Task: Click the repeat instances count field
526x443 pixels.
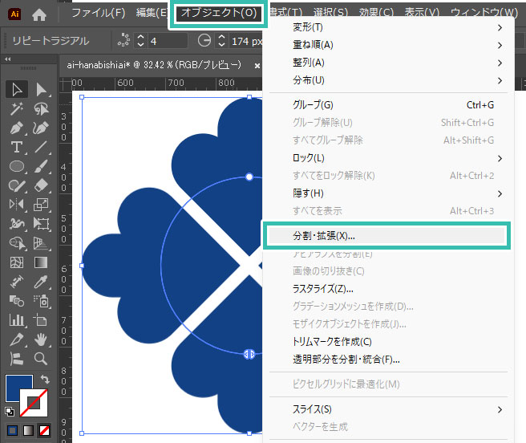Action: pos(164,40)
